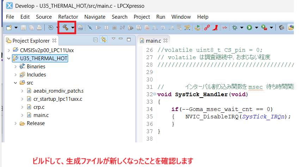Collapse the src folder
Viewport: 303px width, 167px height.
(x=16, y=83)
